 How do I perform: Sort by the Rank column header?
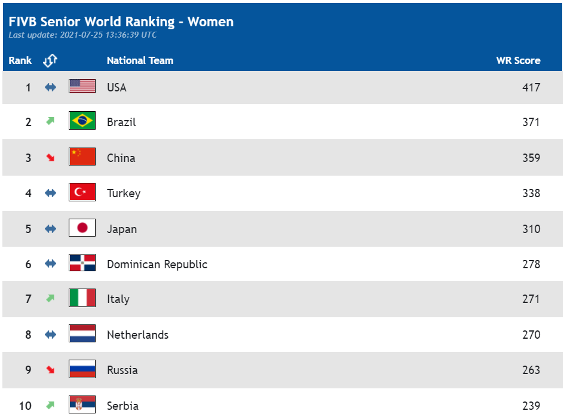20,60
